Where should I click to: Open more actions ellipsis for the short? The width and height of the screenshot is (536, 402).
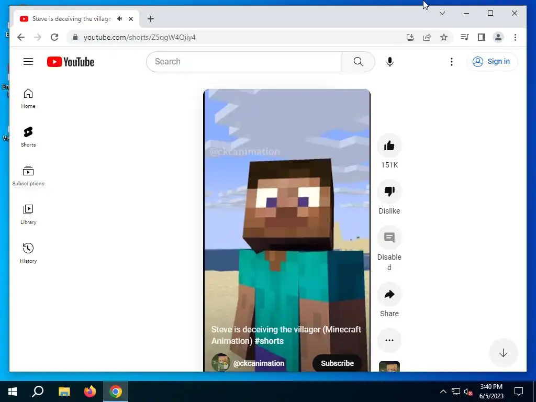tap(389, 340)
